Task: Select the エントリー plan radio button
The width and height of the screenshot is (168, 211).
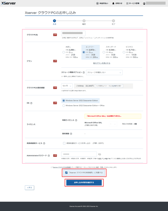Action: click(84, 52)
